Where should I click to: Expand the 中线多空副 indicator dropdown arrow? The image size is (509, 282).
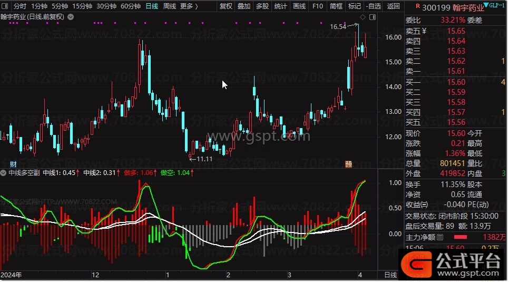(4, 172)
